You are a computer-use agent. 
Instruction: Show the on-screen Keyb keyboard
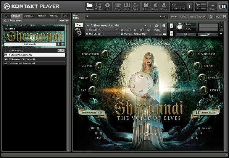click(x=127, y=7)
